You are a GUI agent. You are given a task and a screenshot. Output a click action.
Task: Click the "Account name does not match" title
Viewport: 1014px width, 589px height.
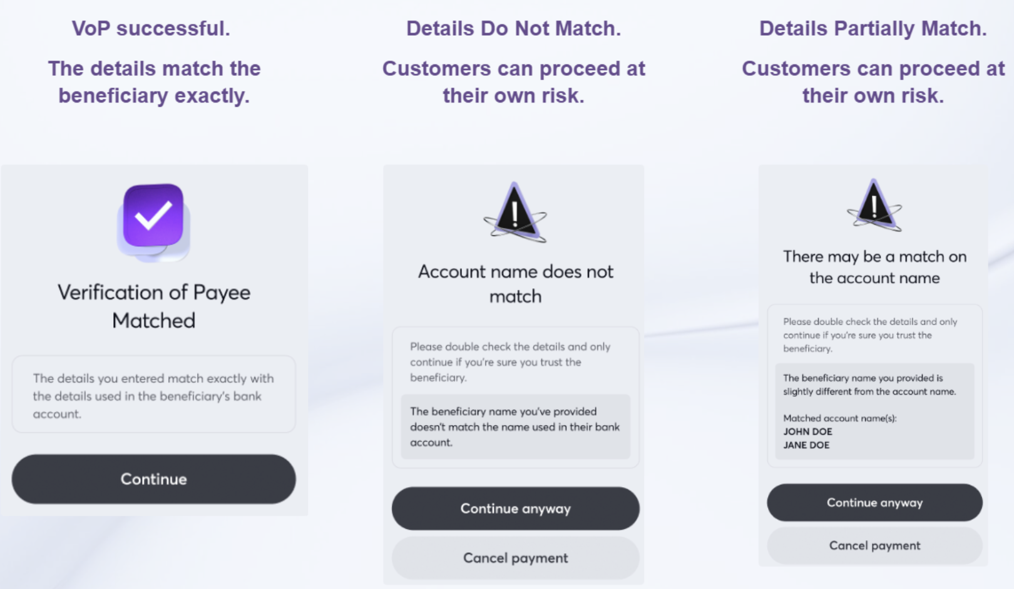(515, 283)
